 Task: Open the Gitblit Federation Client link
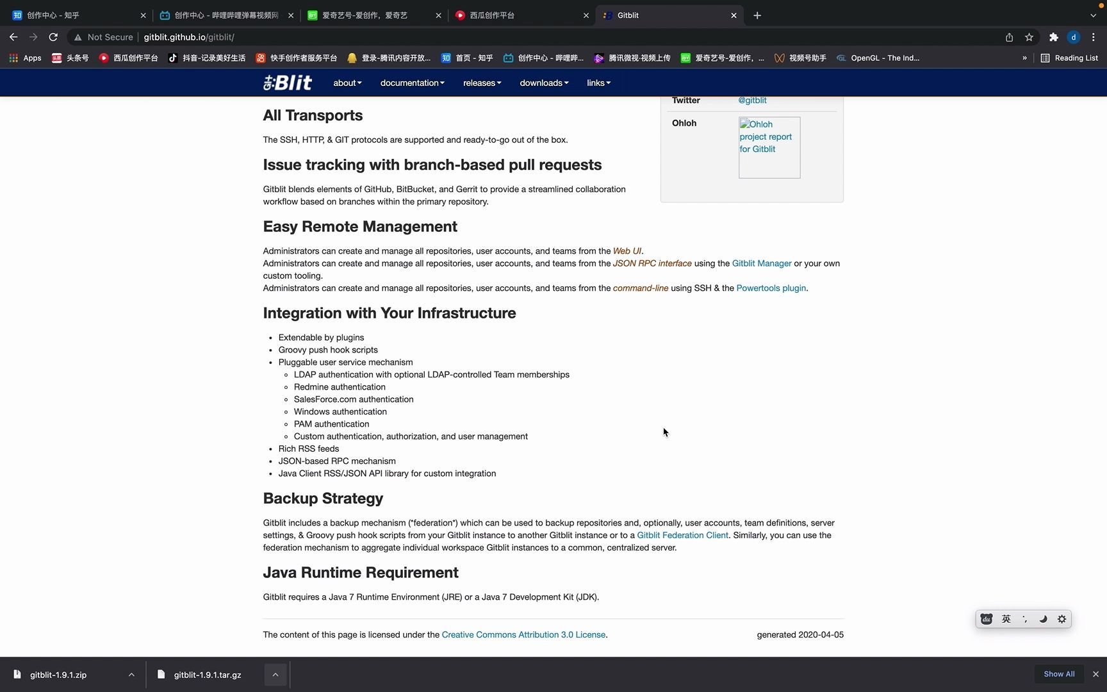coord(682,535)
